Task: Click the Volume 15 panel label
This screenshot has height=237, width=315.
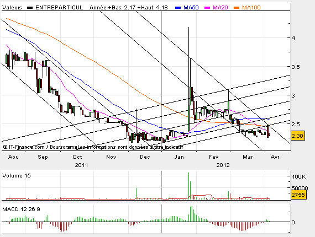Action: point(16,176)
